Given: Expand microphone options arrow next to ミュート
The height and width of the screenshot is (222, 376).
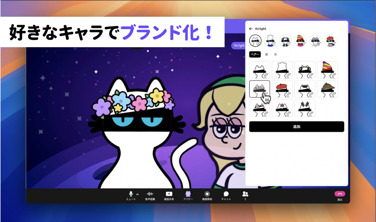Looking at the screenshot, I should pyautogui.click(x=137, y=194).
